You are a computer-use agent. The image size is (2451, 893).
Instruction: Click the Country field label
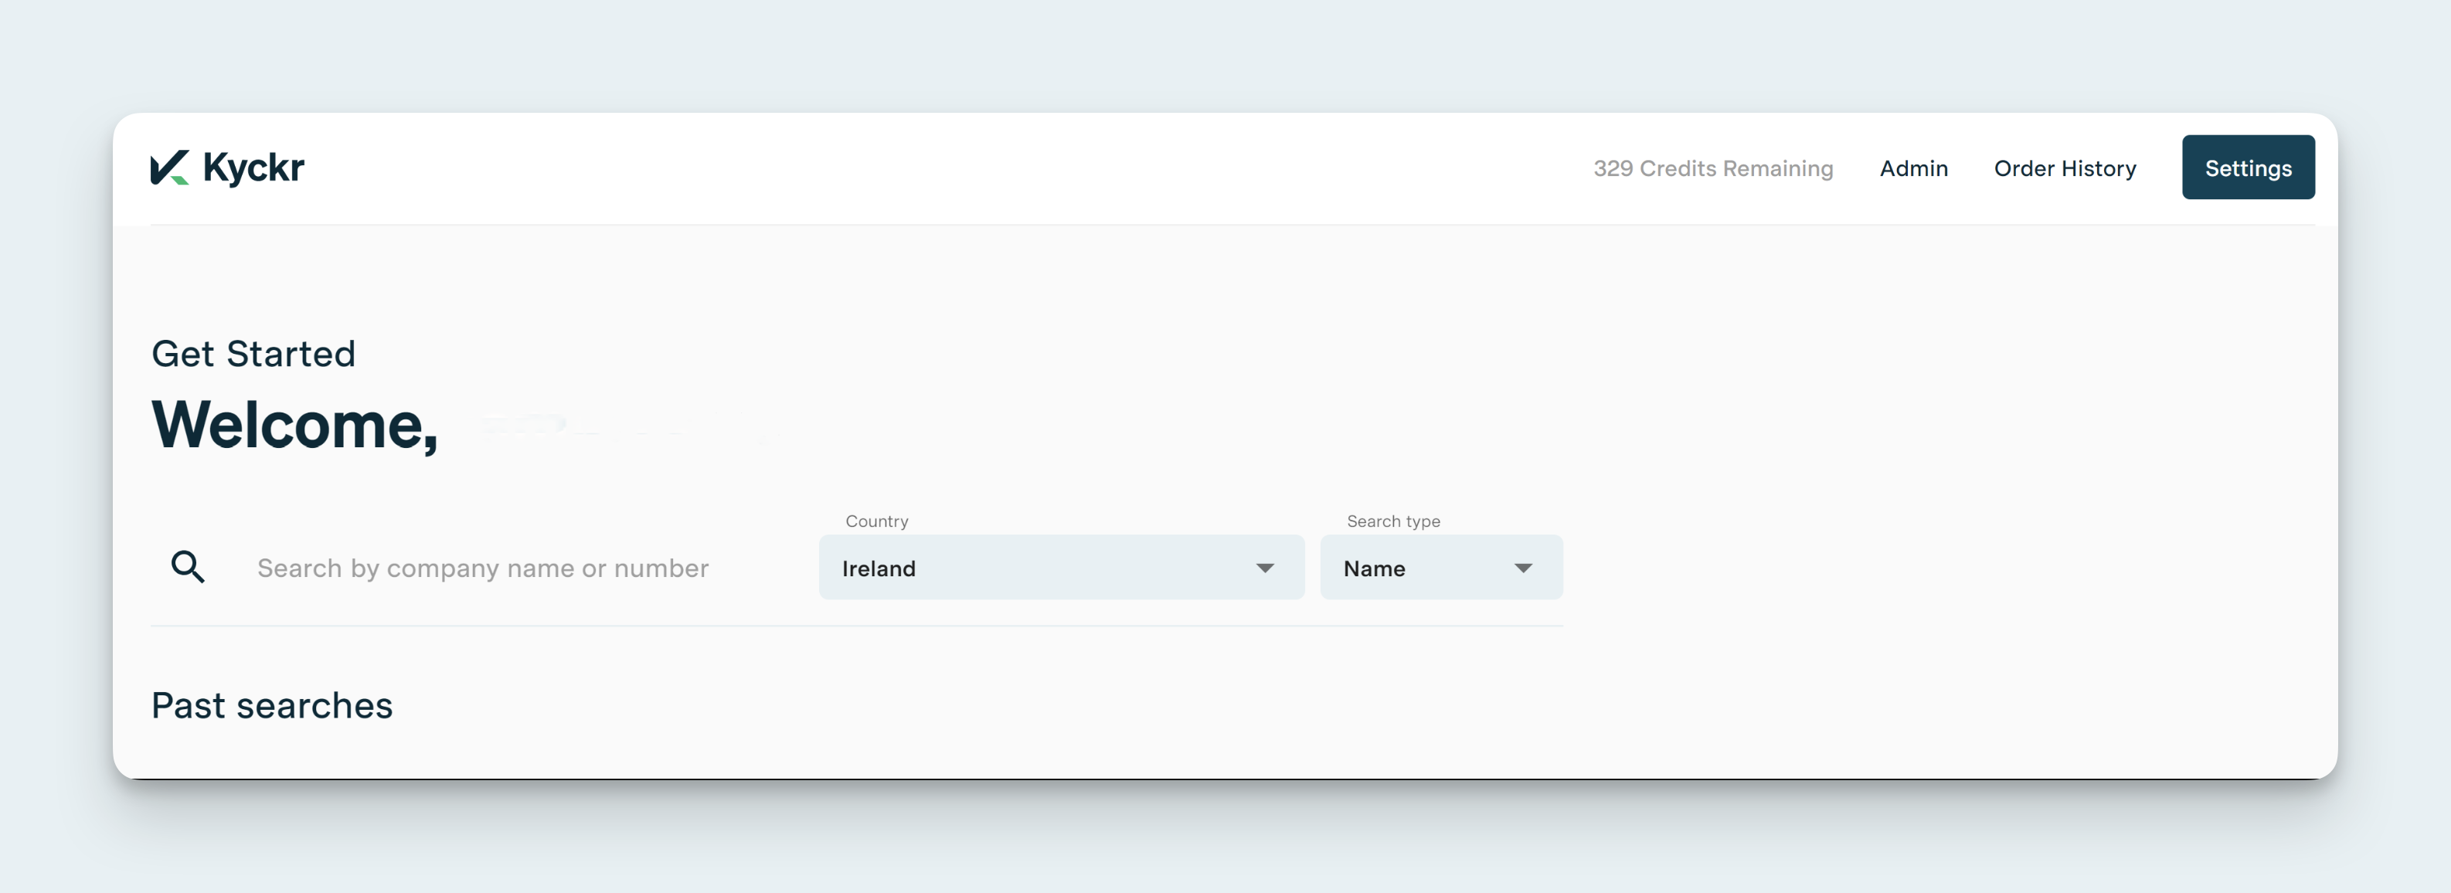[x=876, y=521]
